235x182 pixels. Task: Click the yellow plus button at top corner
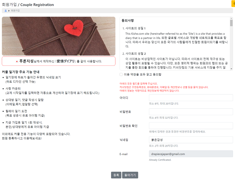click(x=233, y=3)
